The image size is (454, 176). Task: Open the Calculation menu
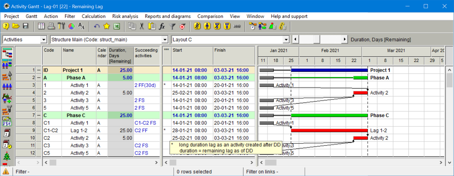(94, 16)
